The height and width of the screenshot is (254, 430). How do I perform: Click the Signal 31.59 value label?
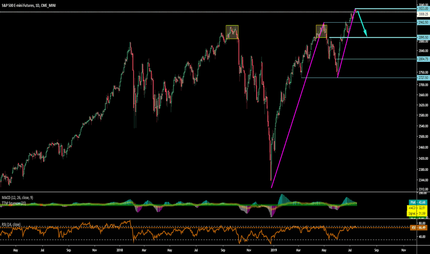418,213
